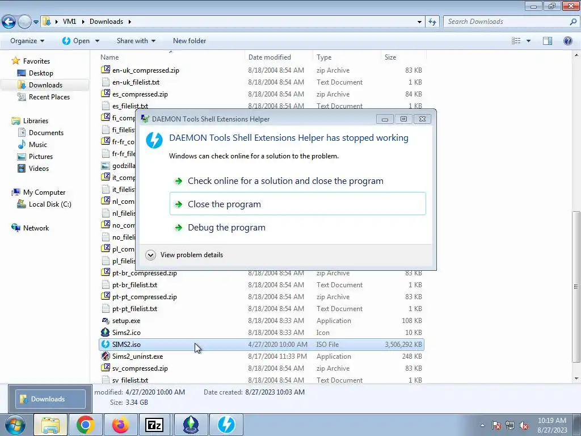Click vertical scrollbar in file list
581x436 pixels.
576,286
